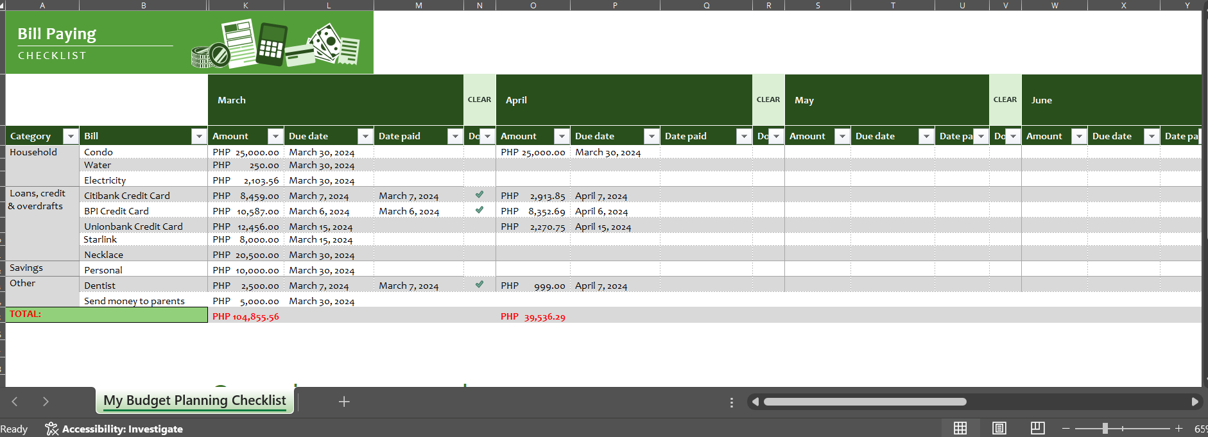Viewport: 1208px width, 437px height.
Task: Select the June month header cell
Action: point(1111,100)
